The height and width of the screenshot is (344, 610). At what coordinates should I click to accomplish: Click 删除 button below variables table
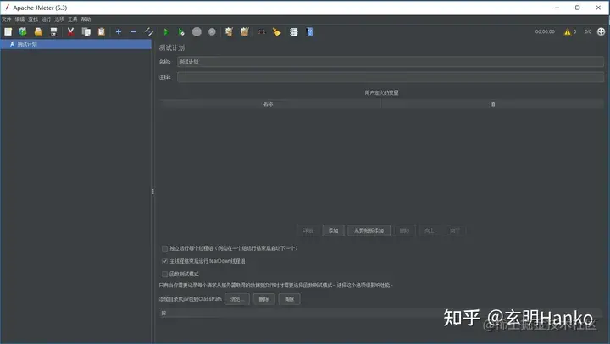405,230
